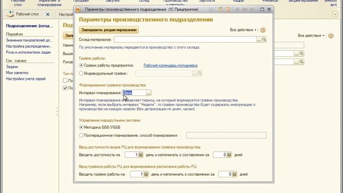
Task: Open Настройки учета серий link
Action: pyautogui.click(x=26, y=79)
